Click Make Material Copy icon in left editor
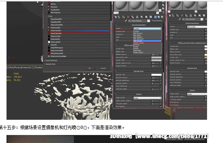Screen dimensions: 223x143 coord(133,17)
